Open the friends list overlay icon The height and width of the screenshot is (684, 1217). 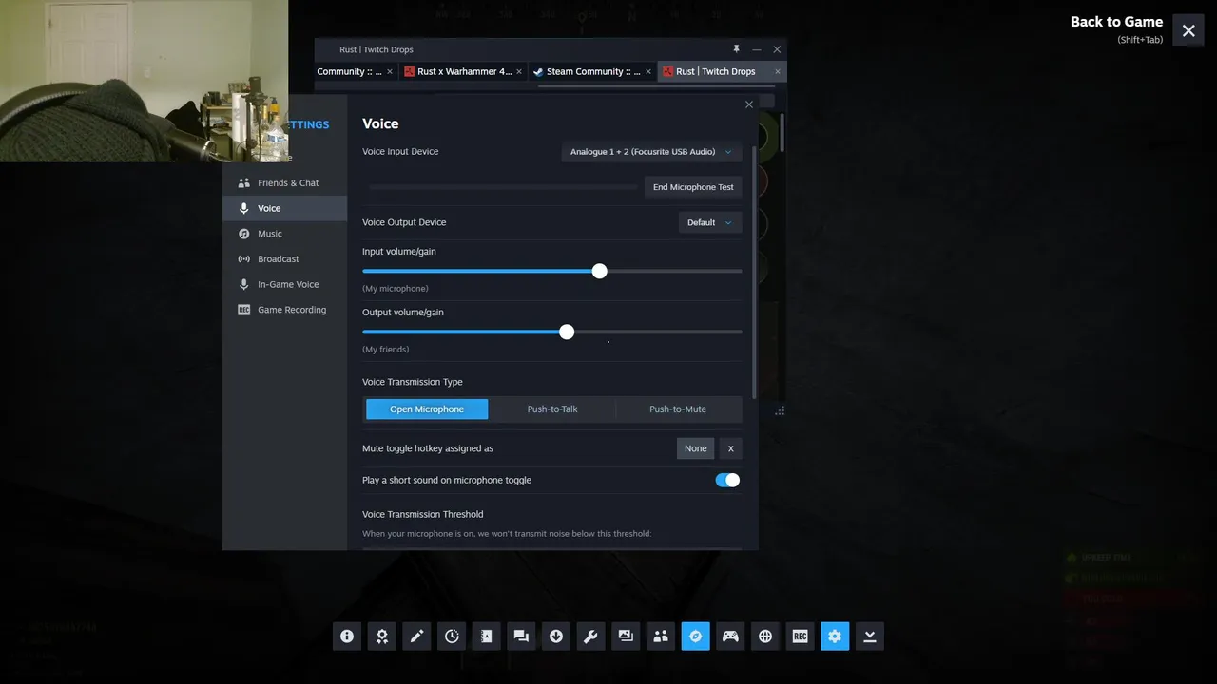(661, 636)
